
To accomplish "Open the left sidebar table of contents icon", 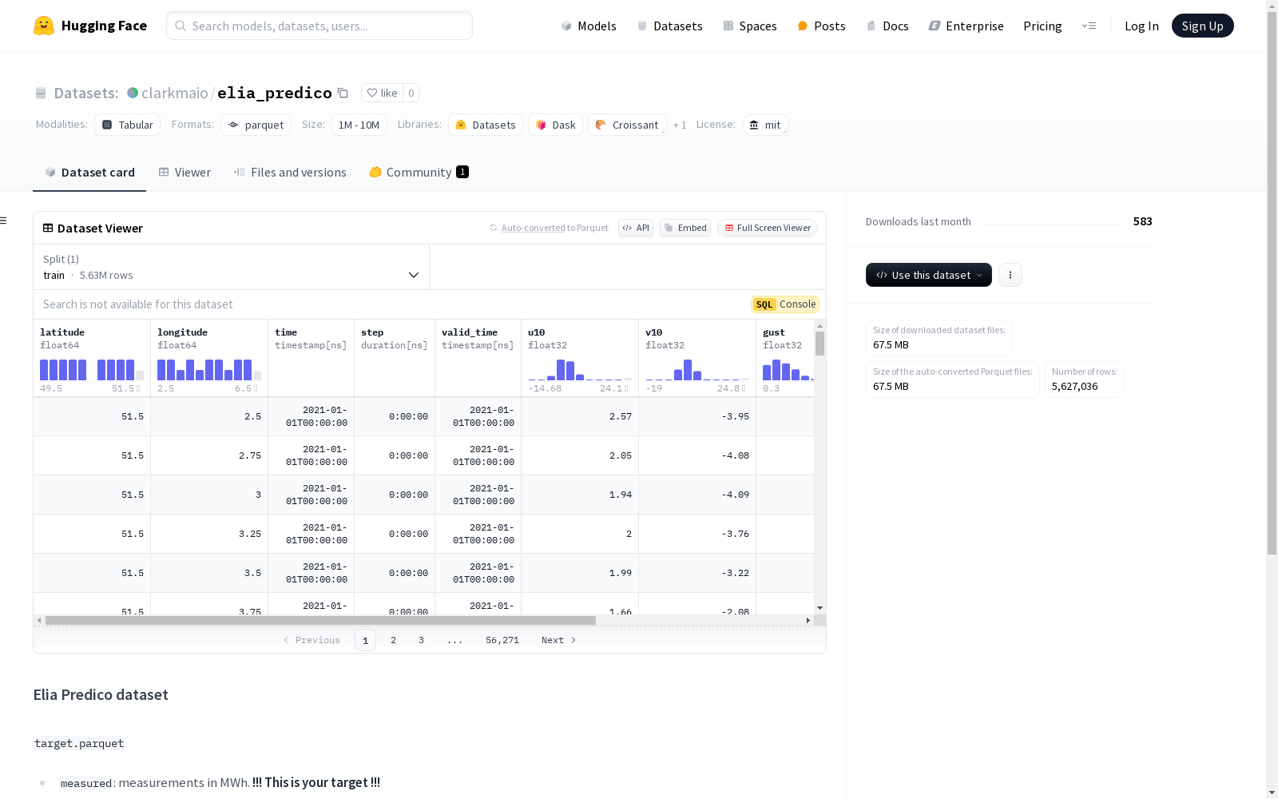I will (x=4, y=221).
